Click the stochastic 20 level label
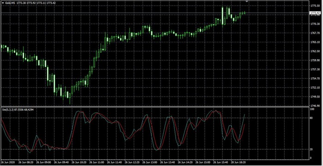323x166 pixels. 312,149
